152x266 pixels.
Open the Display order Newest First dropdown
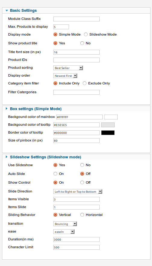coord(65,76)
